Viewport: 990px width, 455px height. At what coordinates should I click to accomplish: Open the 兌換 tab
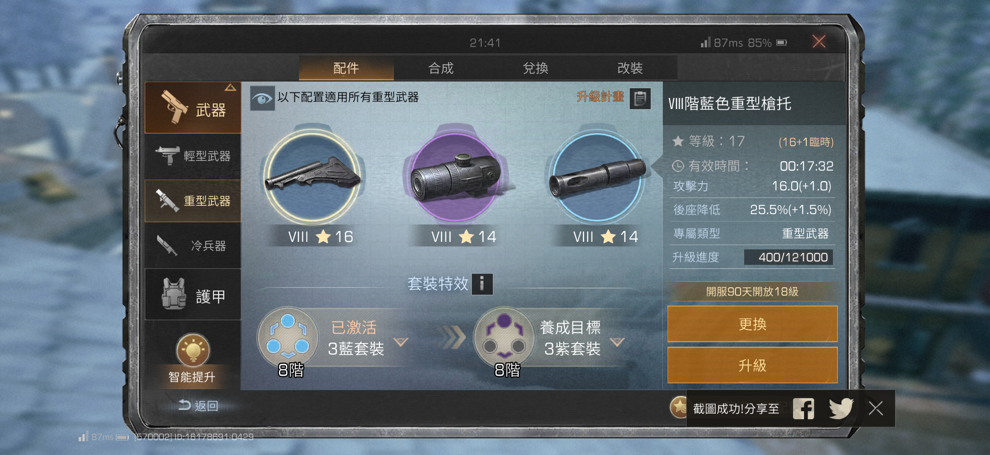[x=536, y=68]
